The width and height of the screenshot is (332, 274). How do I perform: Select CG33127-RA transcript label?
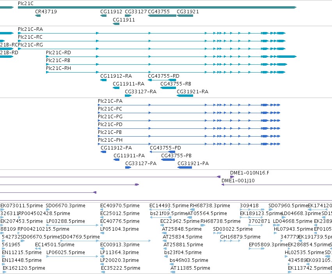(140, 92)
